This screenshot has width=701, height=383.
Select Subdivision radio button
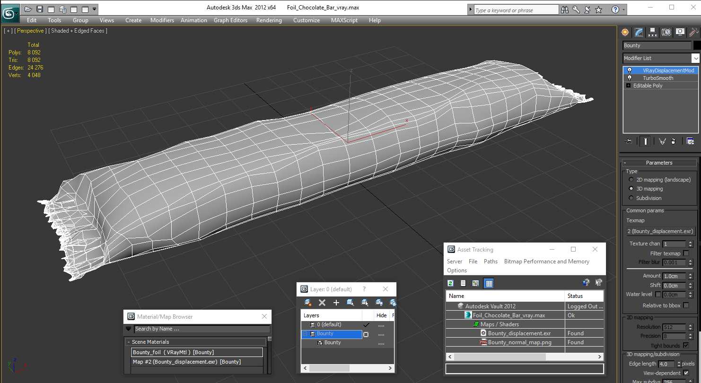coord(631,198)
